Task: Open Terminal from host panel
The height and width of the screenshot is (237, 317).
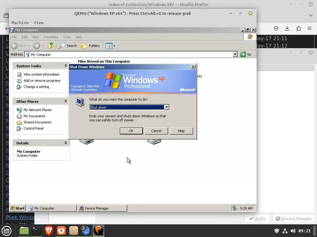Action: tap(37, 231)
